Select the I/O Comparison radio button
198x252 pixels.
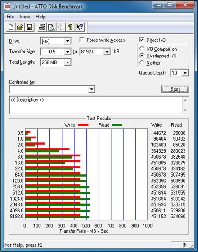pyautogui.click(x=142, y=49)
